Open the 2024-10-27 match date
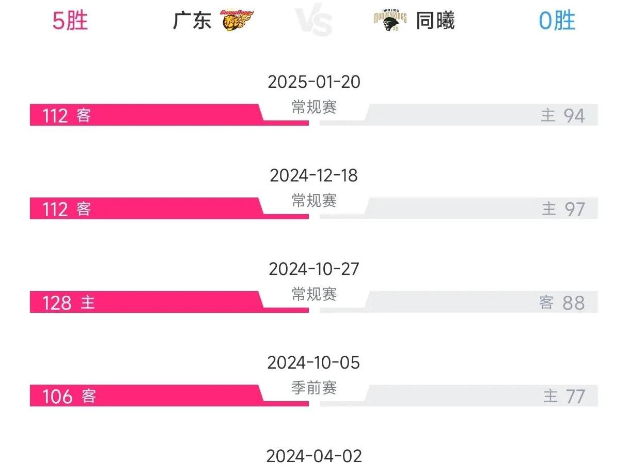Image resolution: width=628 pixels, height=471 pixels. click(314, 269)
